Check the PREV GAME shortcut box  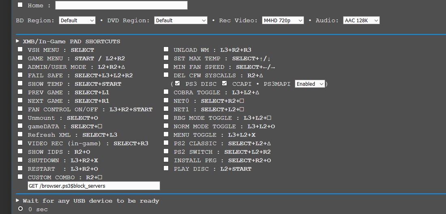click(20, 92)
